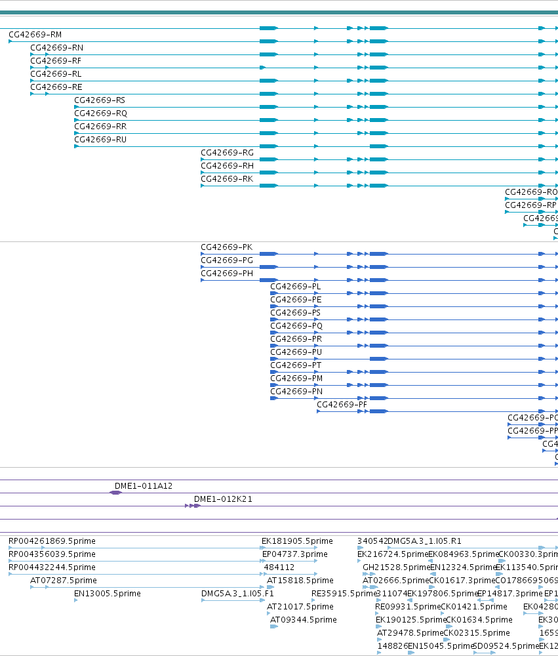Click the DMG5A3_1.I05.F1 EST label
558x656 pixels.
pos(237,594)
